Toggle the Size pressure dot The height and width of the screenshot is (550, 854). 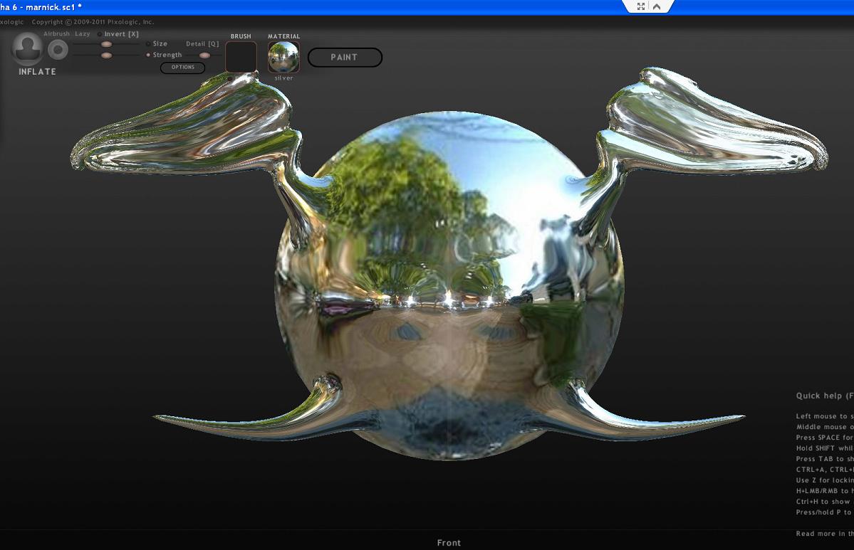(148, 44)
